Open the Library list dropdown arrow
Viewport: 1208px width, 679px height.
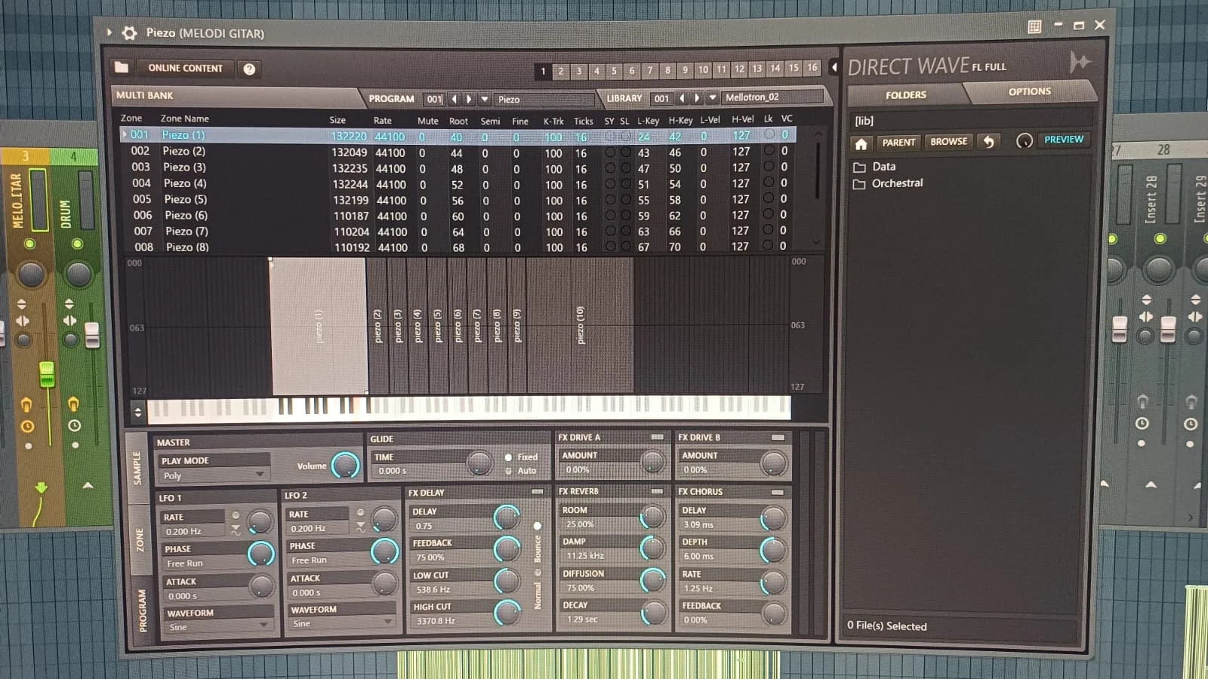click(x=712, y=97)
